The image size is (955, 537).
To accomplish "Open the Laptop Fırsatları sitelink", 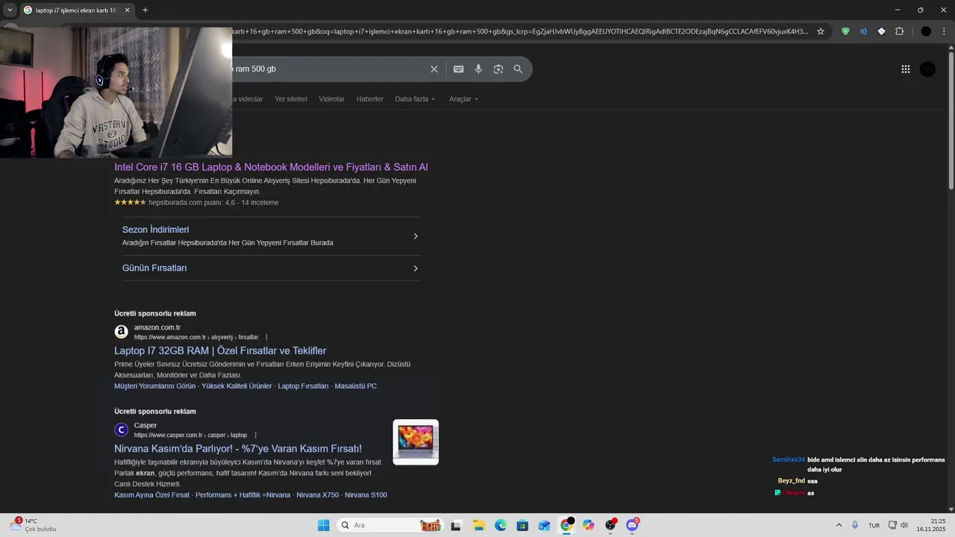I will coord(303,386).
